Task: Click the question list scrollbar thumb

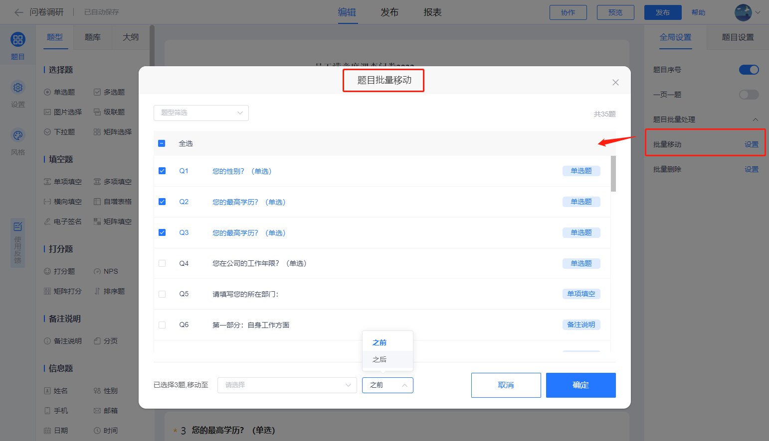Action: [613, 174]
